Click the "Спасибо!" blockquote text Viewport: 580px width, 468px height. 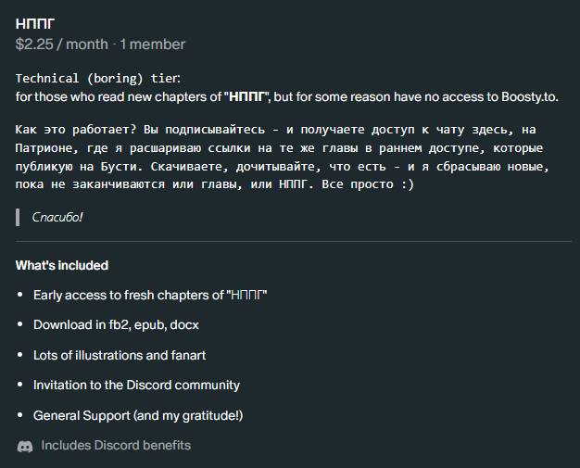[57, 217]
